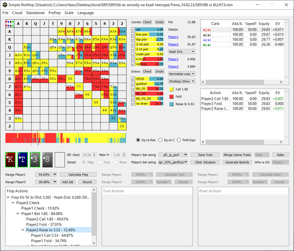Click the strategy distribution bar below matrix
Image resolution: width=294 pixels, height=251 pixels.
(x=66, y=138)
